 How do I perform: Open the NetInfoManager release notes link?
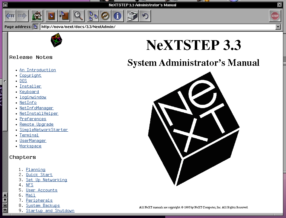pos(36,108)
